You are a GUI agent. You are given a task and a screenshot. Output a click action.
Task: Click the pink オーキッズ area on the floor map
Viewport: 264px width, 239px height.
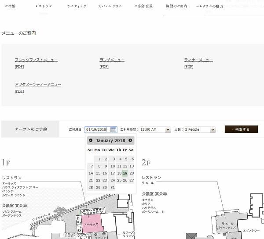(x=91, y=223)
